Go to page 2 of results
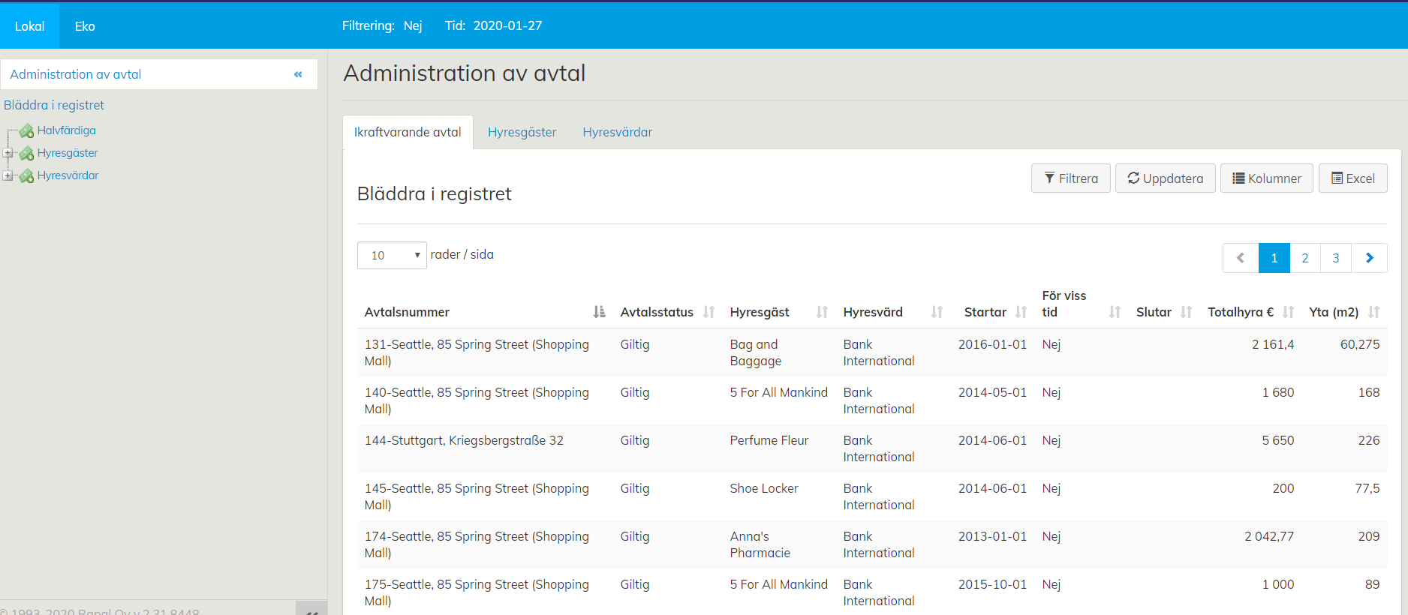The width and height of the screenshot is (1408, 615). [1304, 258]
